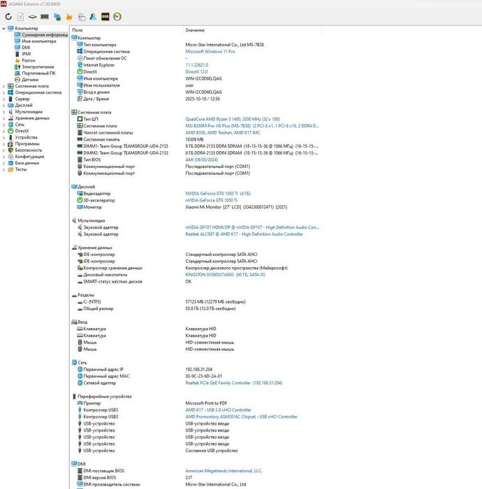Open DirectX 12.0 link

196,72
